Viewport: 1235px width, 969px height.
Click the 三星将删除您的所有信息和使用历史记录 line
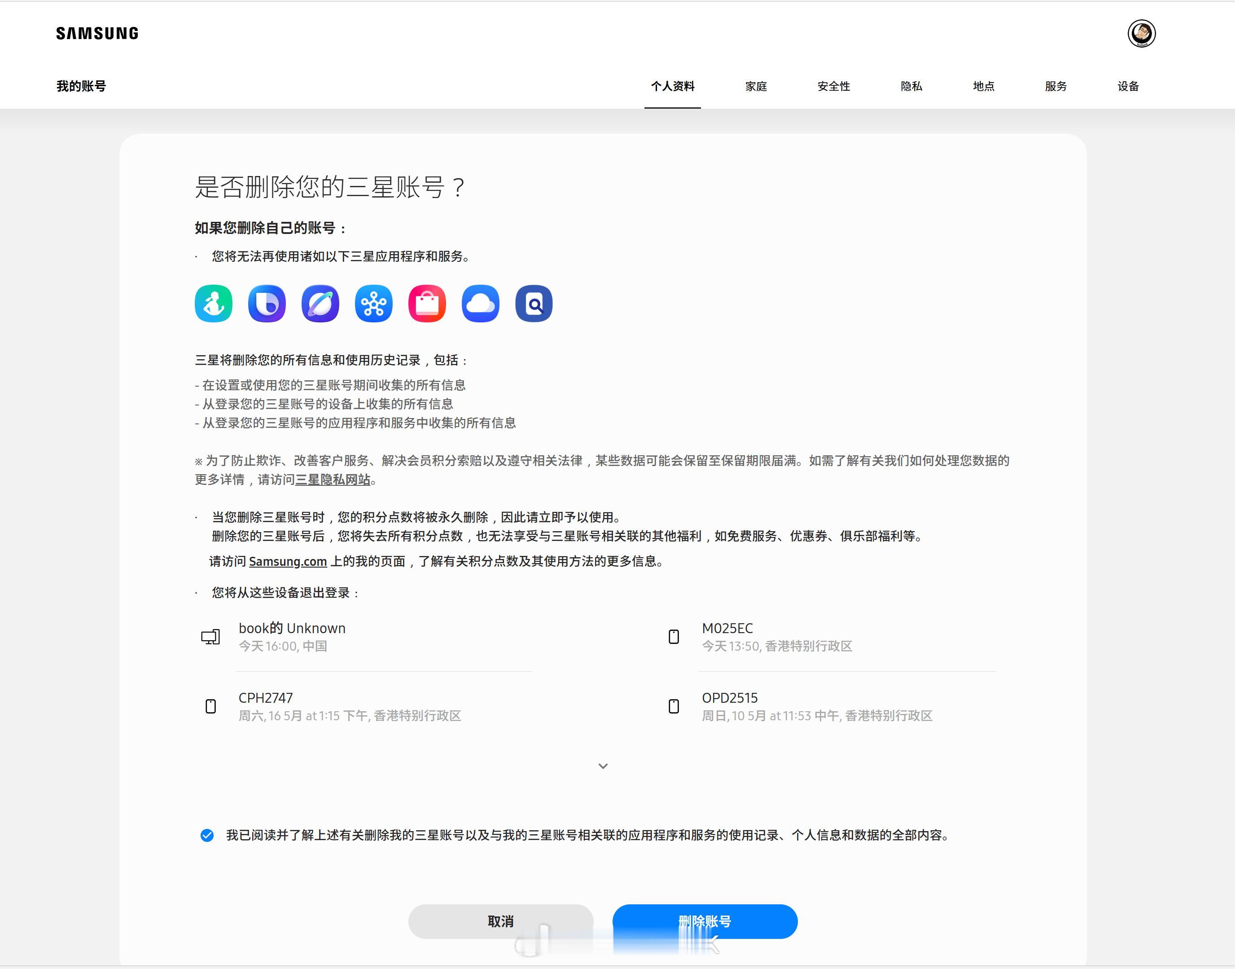click(x=332, y=360)
